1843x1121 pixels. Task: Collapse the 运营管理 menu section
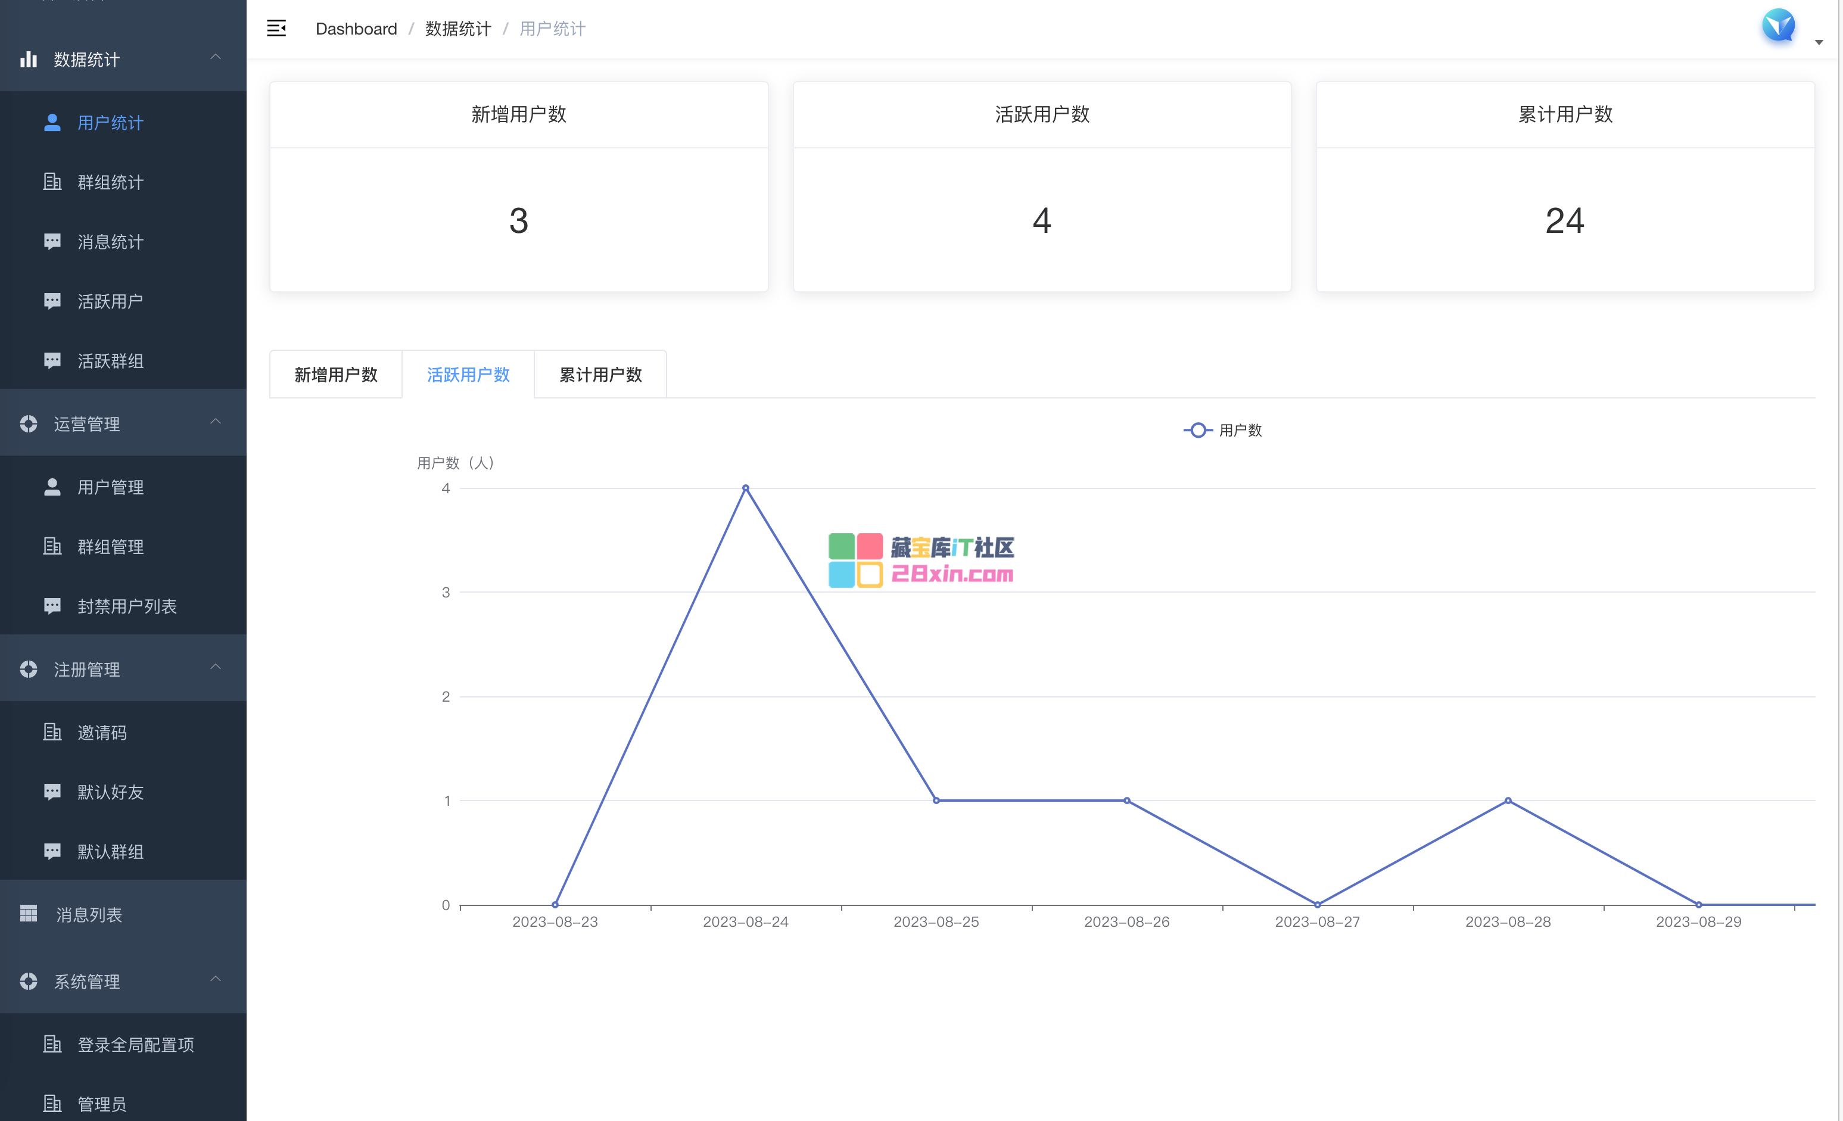pos(216,422)
